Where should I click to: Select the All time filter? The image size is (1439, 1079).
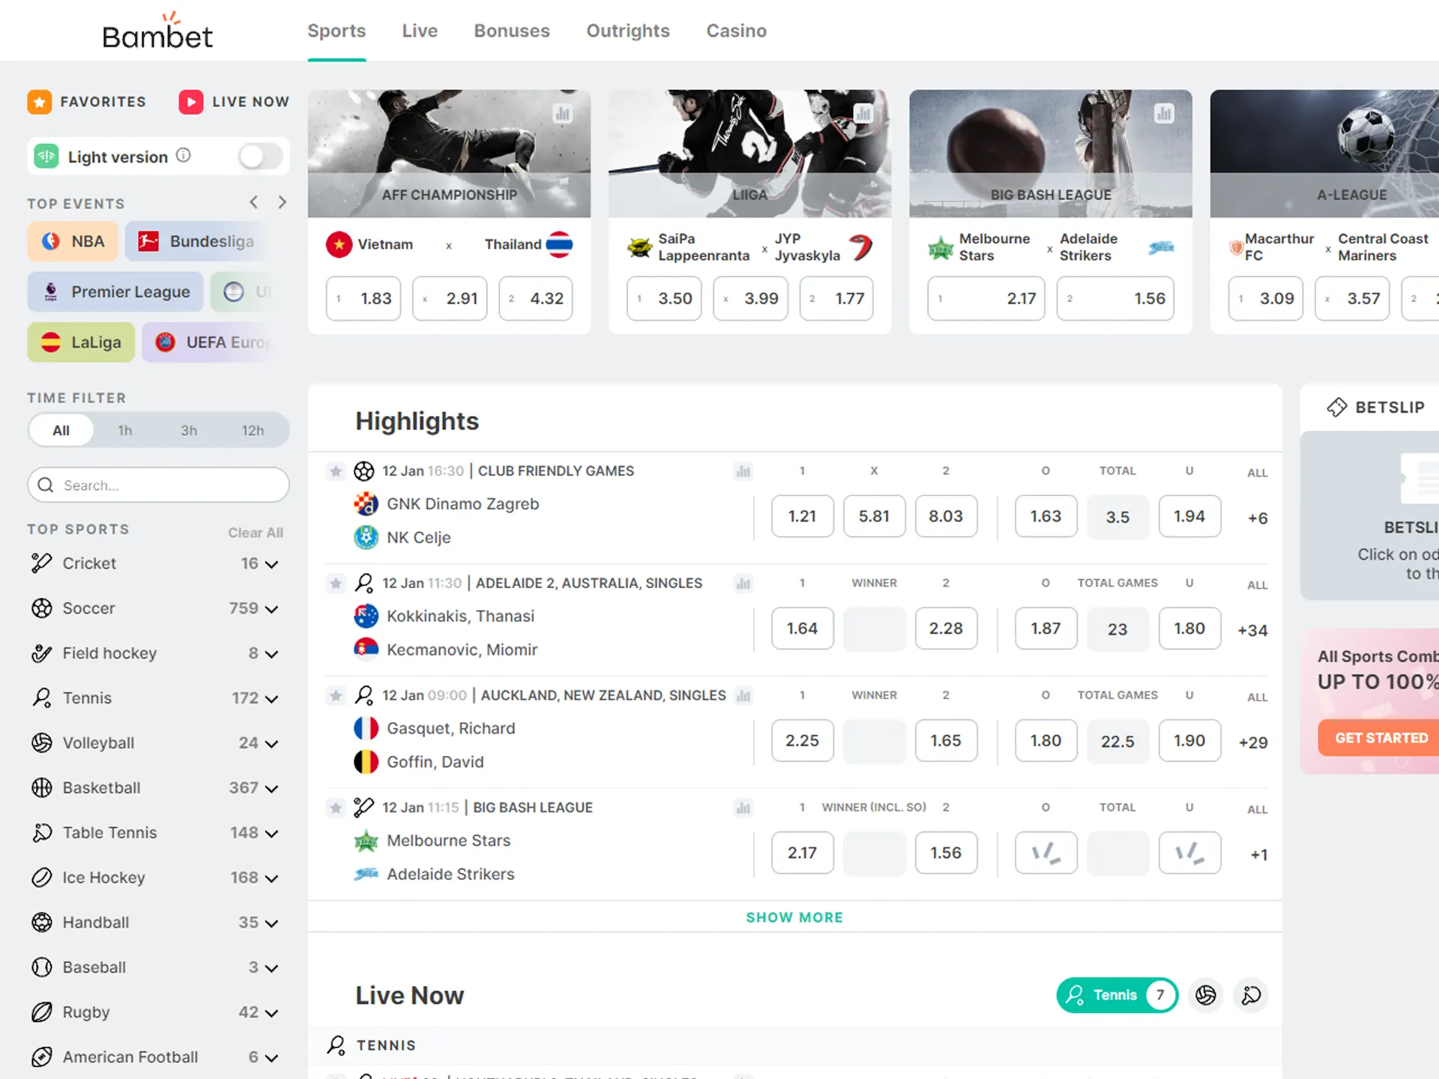61,430
